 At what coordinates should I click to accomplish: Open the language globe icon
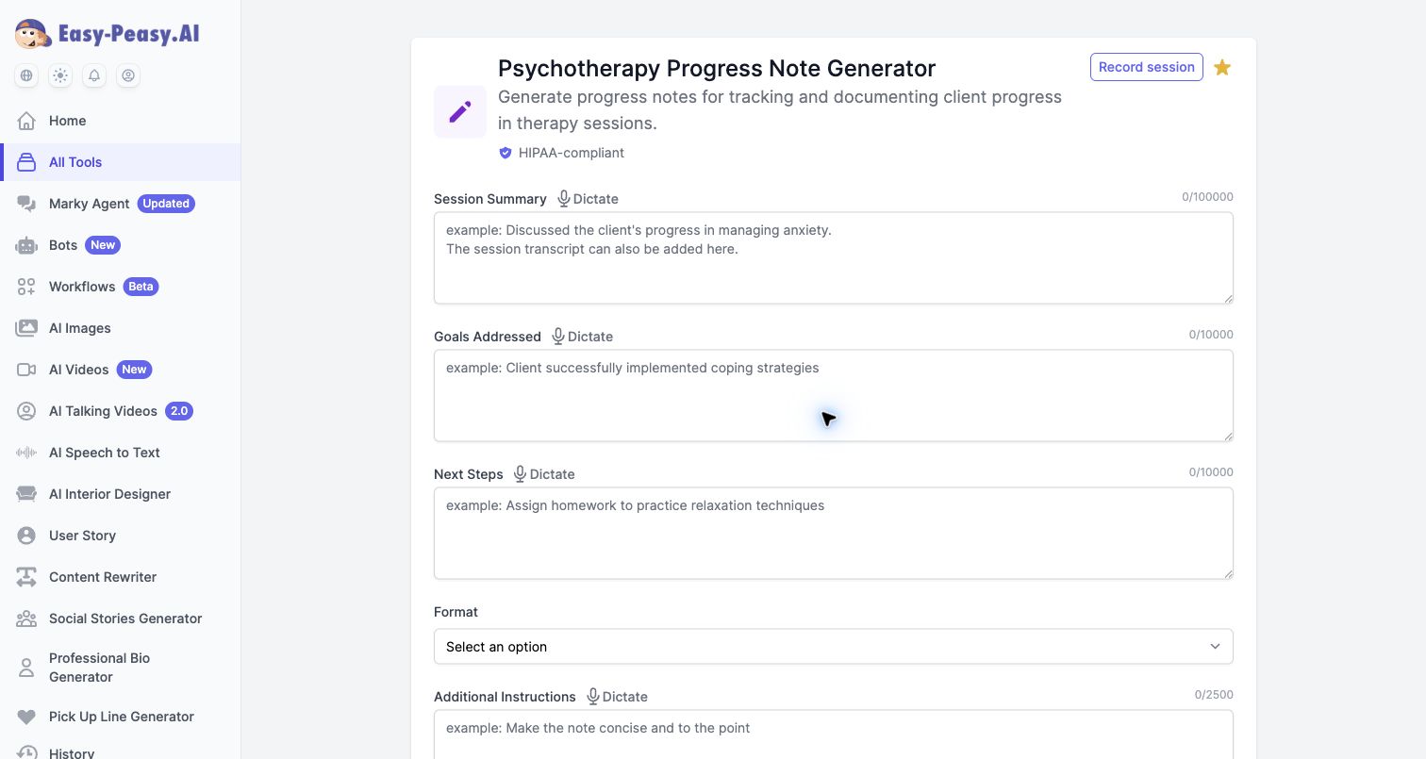[x=26, y=75]
